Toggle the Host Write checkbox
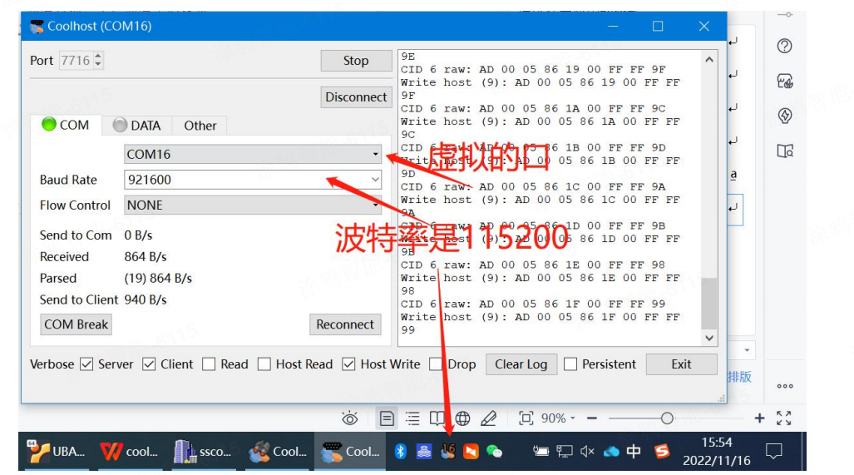The height and width of the screenshot is (475, 854). (x=348, y=364)
